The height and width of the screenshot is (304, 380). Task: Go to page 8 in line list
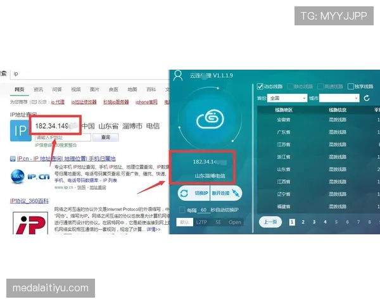pos(369,222)
